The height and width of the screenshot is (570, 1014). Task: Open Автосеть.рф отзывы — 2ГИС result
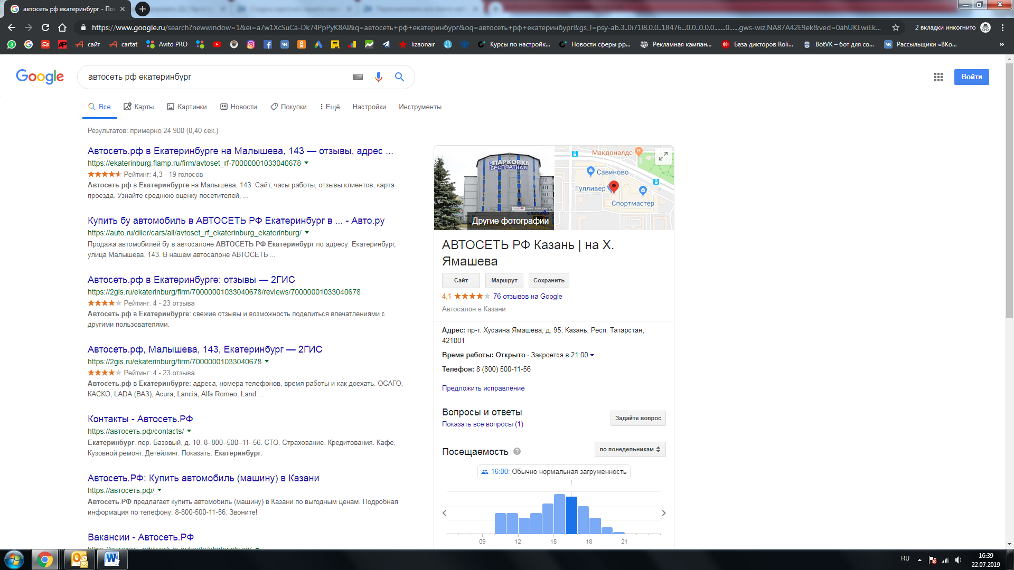(191, 280)
